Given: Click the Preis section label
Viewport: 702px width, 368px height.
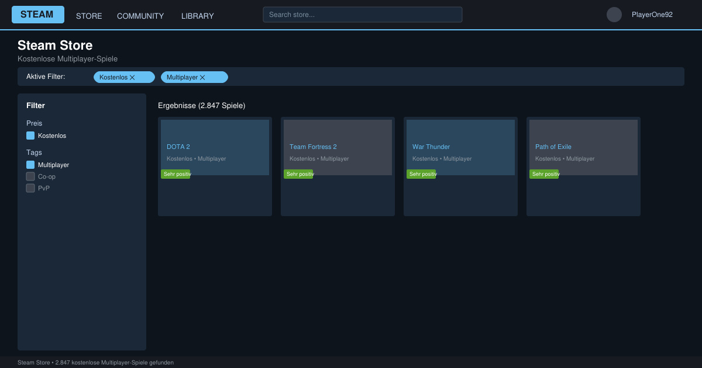Looking at the screenshot, I should [34, 123].
